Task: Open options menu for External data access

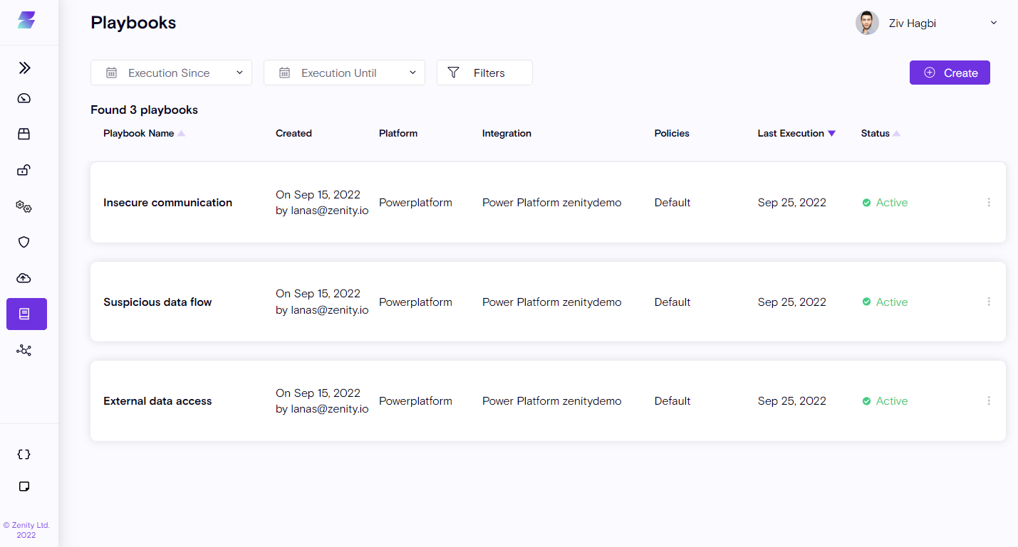Action: [989, 401]
